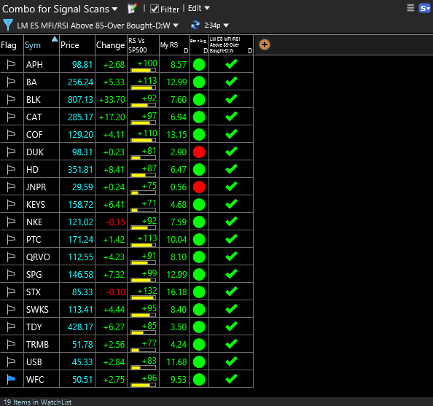
Task: Sort by LM ES MFI/RSI Over Bought column header
Action: [231, 45]
